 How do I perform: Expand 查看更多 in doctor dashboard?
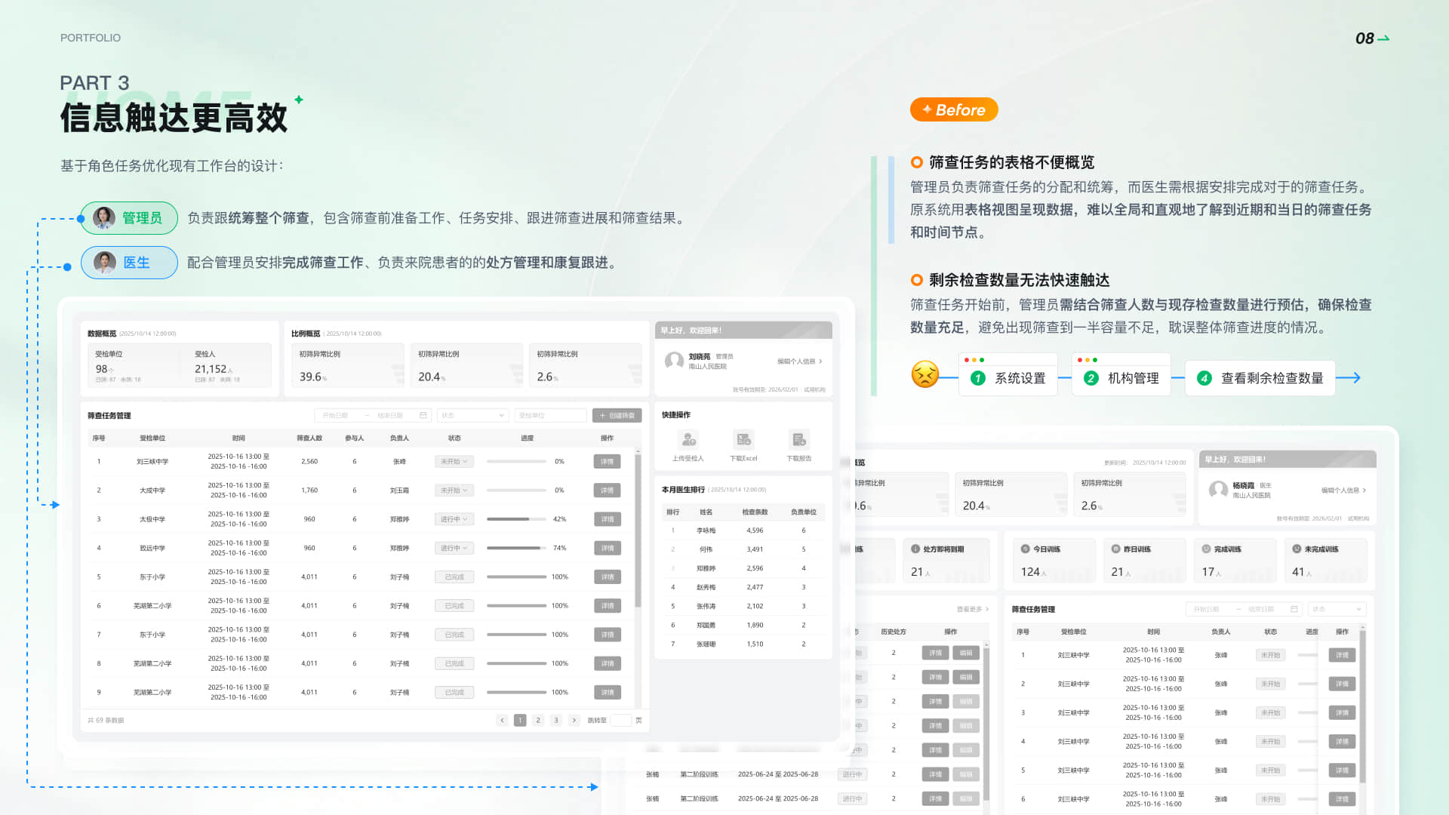click(973, 609)
